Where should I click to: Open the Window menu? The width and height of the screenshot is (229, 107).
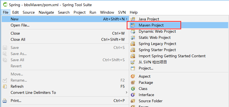[107, 12]
